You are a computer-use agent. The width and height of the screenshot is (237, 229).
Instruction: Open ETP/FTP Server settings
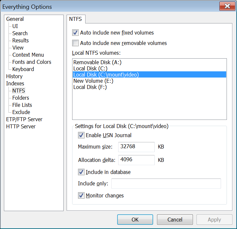24,119
